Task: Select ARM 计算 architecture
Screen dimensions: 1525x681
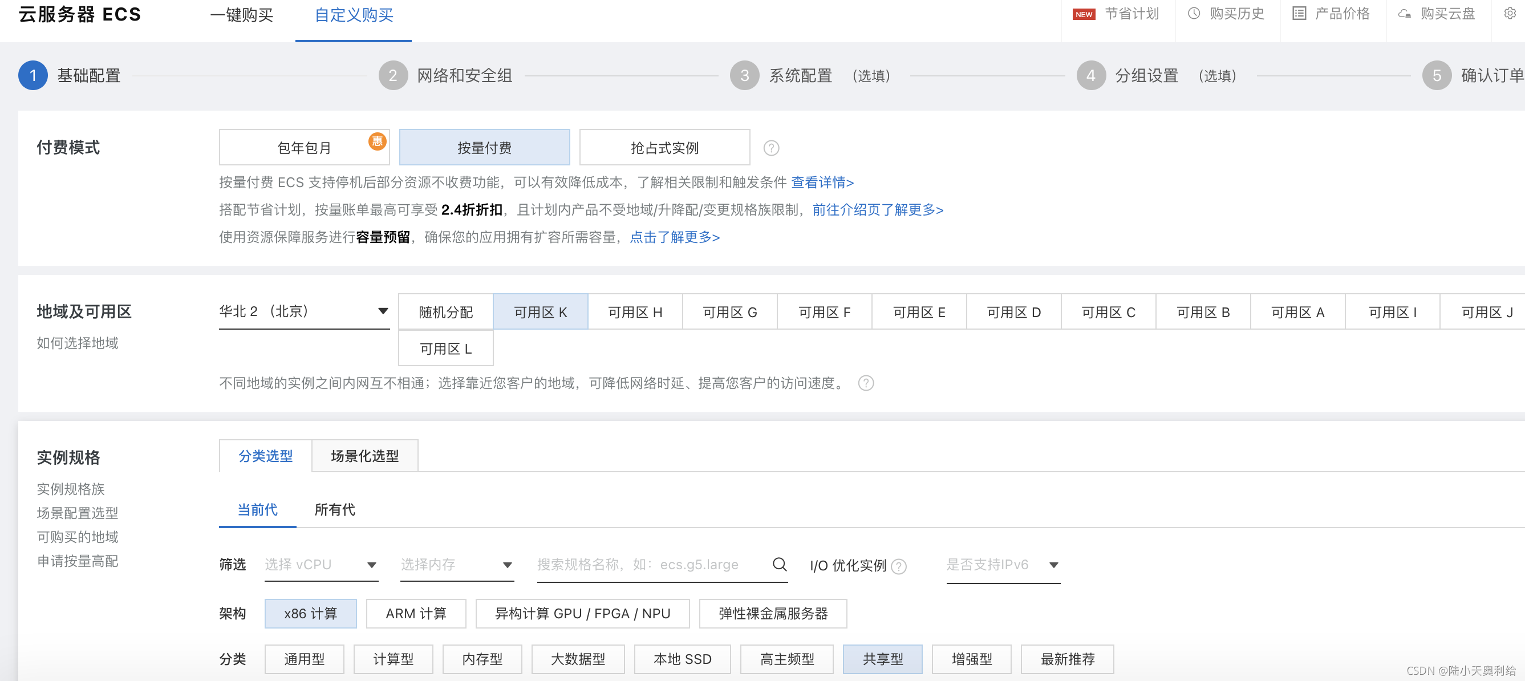Action: 416,614
